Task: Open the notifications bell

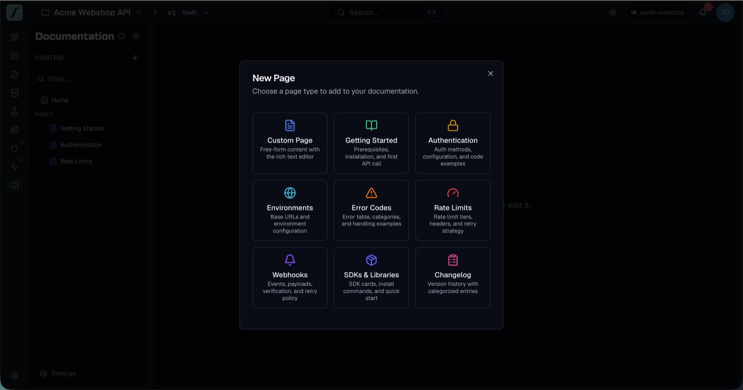Action: (703, 13)
